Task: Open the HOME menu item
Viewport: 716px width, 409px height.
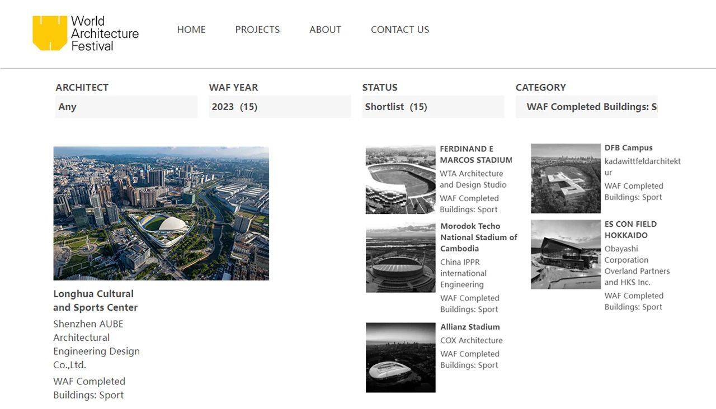Action: tap(191, 30)
